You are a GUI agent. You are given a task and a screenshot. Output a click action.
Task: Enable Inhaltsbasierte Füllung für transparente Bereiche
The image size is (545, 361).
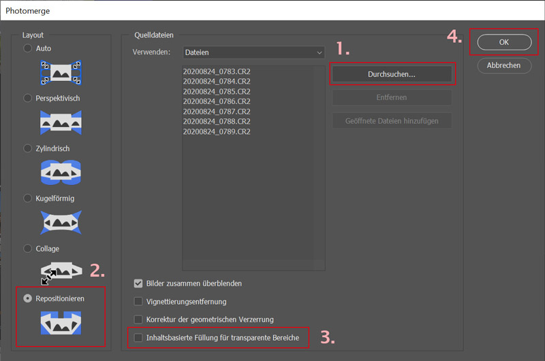138,338
